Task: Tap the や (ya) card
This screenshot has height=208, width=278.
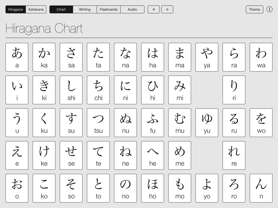Action: click(207, 57)
